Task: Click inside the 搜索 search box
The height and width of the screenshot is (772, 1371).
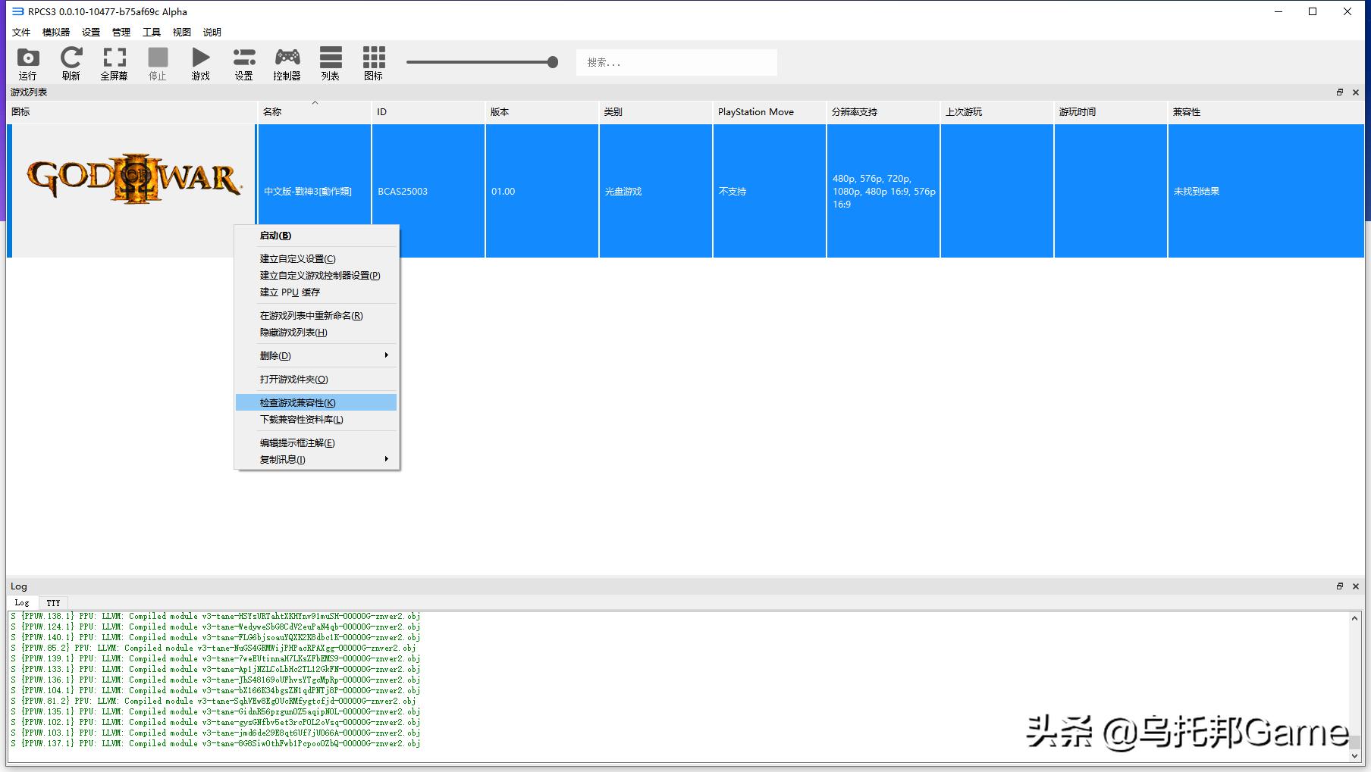Action: (x=675, y=62)
